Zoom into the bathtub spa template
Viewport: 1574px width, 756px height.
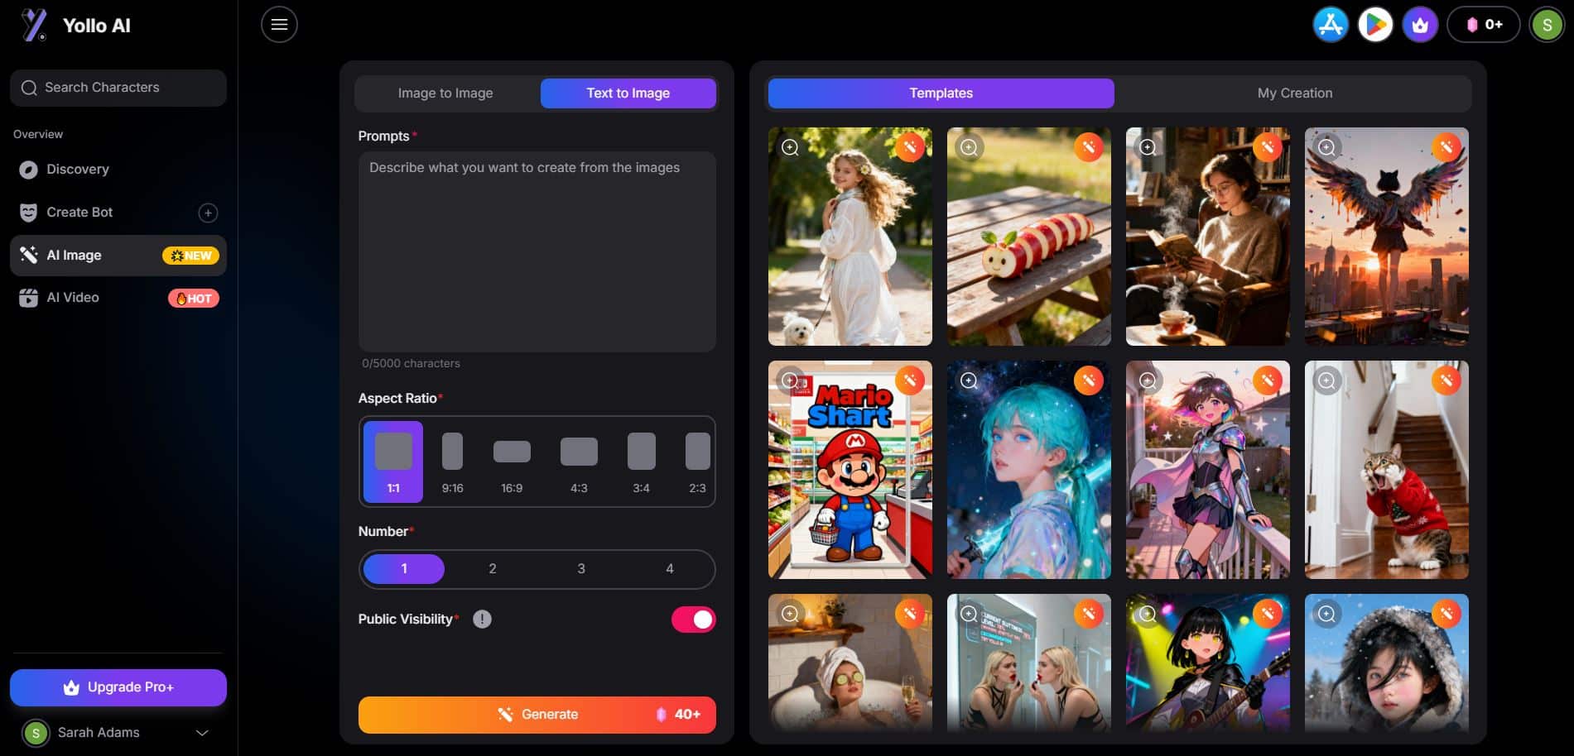click(791, 614)
